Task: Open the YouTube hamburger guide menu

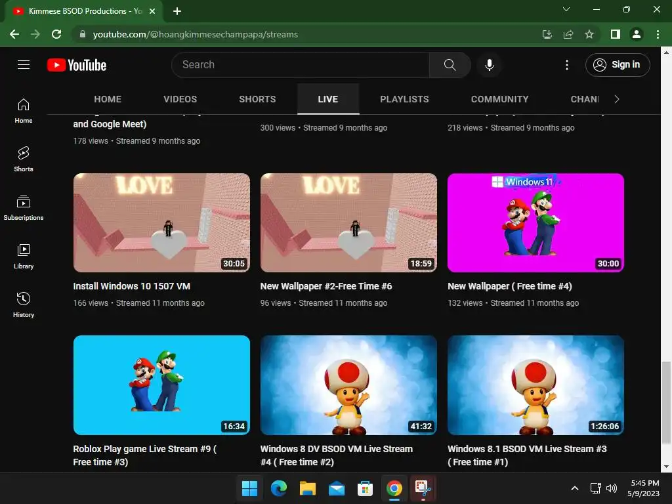Action: tap(24, 65)
